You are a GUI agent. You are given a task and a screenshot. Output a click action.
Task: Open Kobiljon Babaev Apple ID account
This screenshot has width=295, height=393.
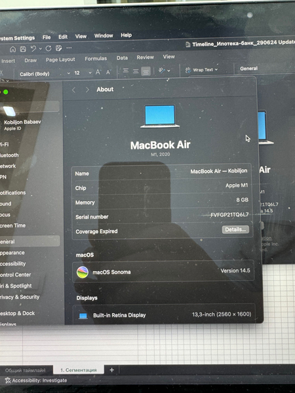22,125
